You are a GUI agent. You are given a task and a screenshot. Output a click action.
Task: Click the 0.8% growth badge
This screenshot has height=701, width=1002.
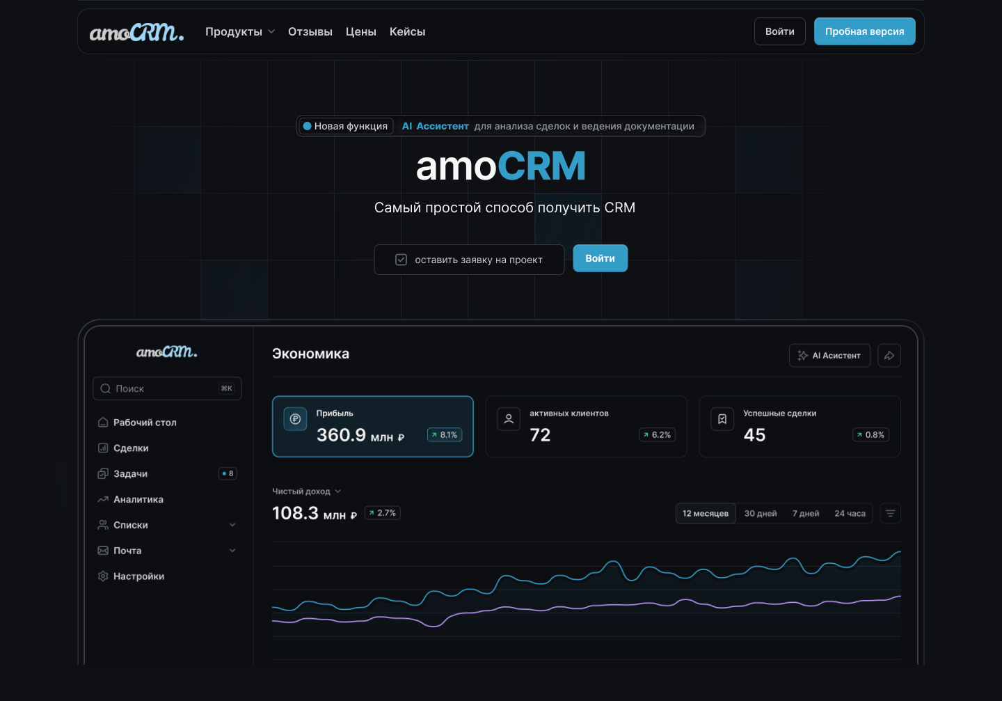[871, 435]
